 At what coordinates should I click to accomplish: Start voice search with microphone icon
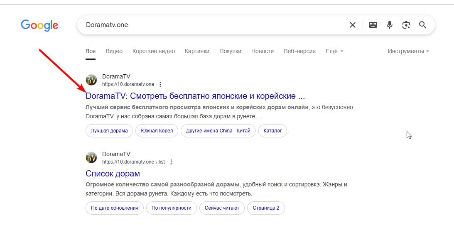[390, 25]
